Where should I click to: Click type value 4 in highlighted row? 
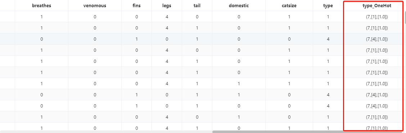(328, 39)
